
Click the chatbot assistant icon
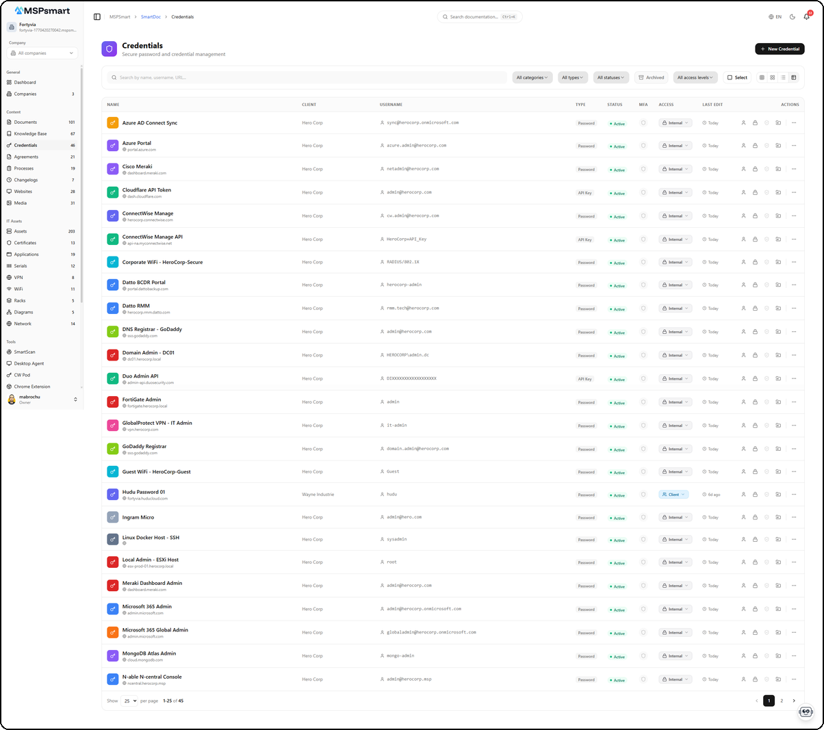click(806, 712)
